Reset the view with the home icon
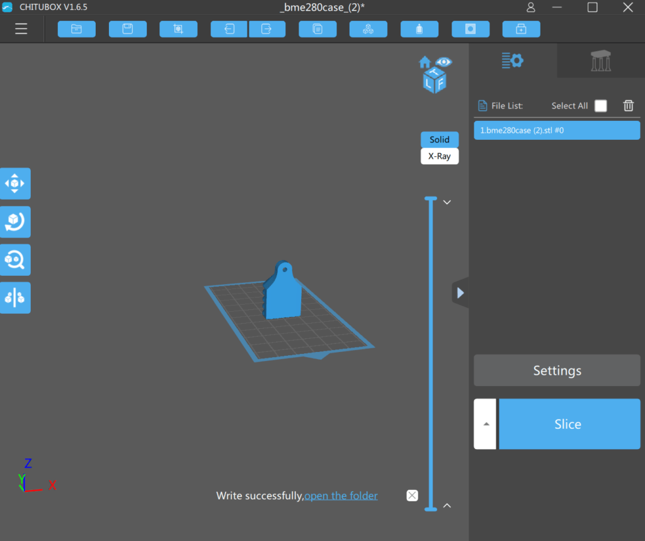The height and width of the screenshot is (541, 645). (x=425, y=61)
